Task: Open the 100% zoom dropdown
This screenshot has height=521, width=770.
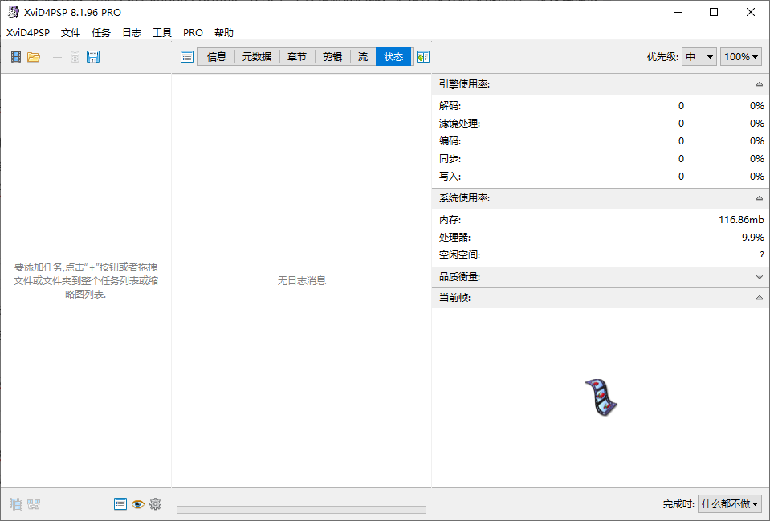Action: tap(739, 56)
